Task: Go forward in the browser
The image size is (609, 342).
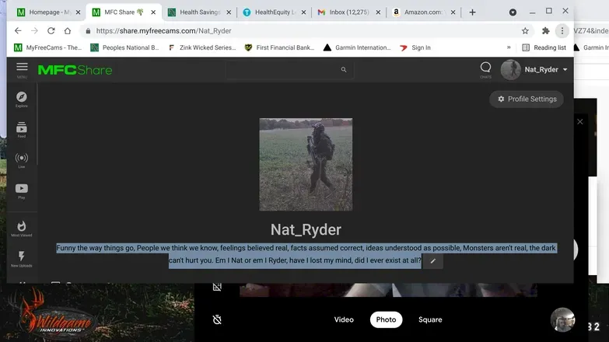Action: click(x=34, y=30)
